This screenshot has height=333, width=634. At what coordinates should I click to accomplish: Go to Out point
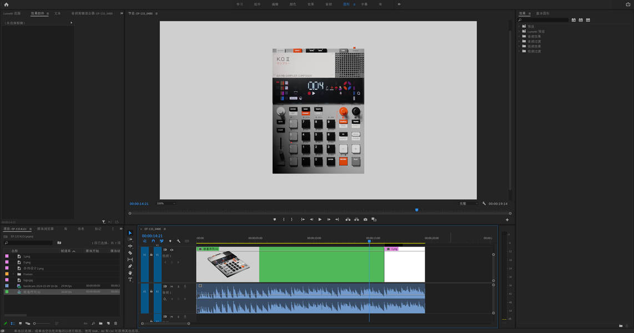pos(337,219)
